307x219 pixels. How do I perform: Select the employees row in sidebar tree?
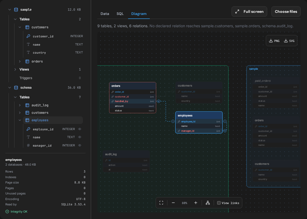[53, 120]
